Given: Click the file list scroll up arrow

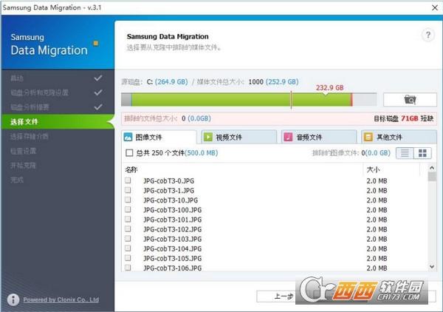Looking at the screenshot, I should [x=432, y=168].
